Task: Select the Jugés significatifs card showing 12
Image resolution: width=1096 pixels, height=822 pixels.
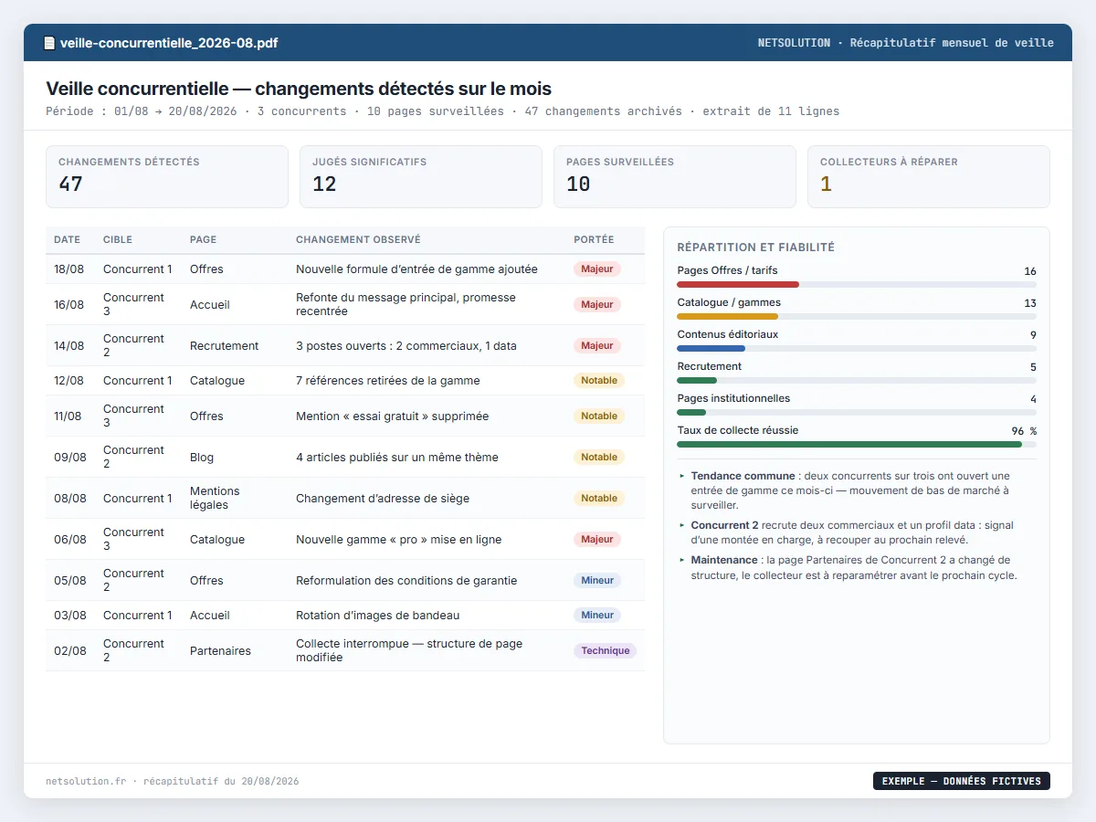Action: click(x=421, y=177)
